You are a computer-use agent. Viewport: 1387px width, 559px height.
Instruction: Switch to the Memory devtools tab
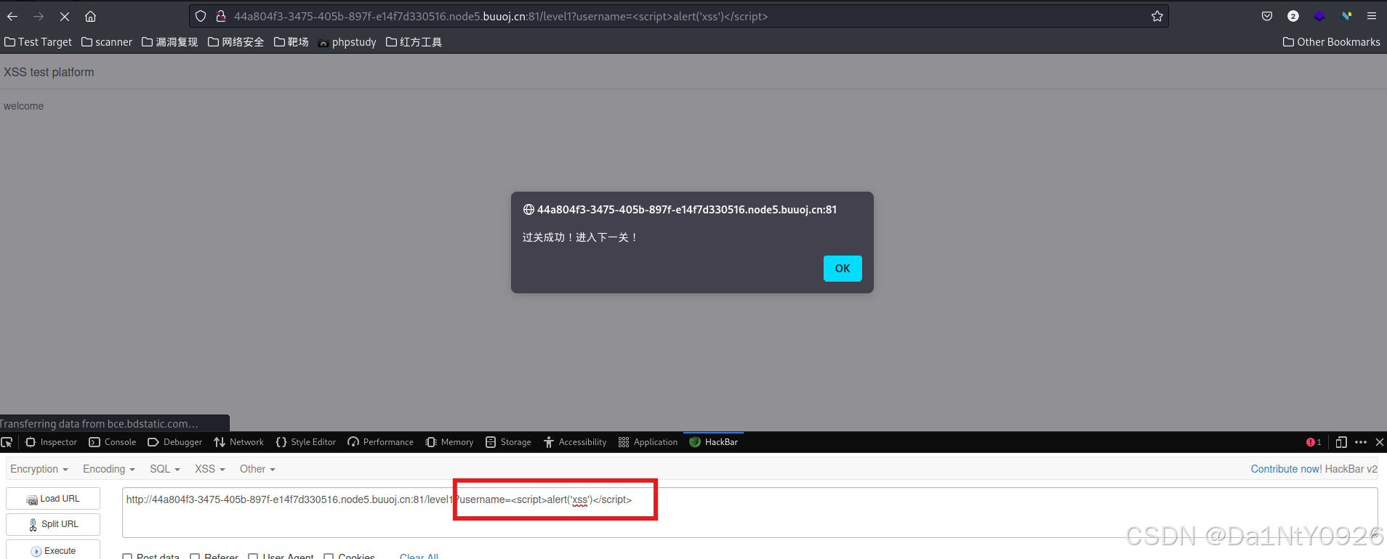[450, 442]
